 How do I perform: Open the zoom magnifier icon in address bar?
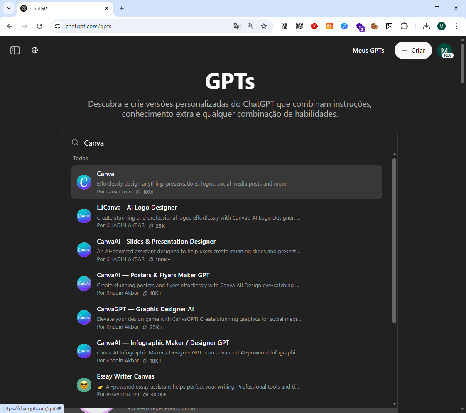(250, 26)
